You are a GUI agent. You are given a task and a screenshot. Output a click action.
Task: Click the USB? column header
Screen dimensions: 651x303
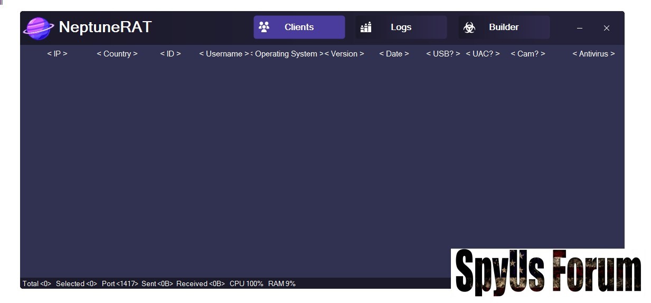[x=444, y=54]
